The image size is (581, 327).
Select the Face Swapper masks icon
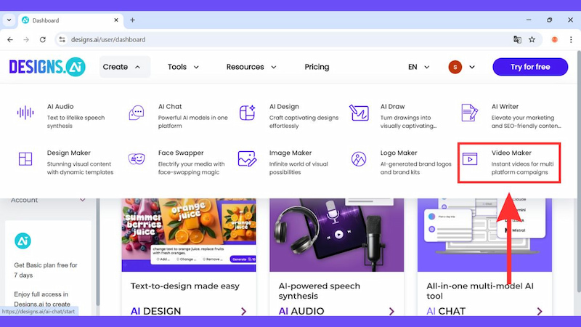tap(137, 158)
